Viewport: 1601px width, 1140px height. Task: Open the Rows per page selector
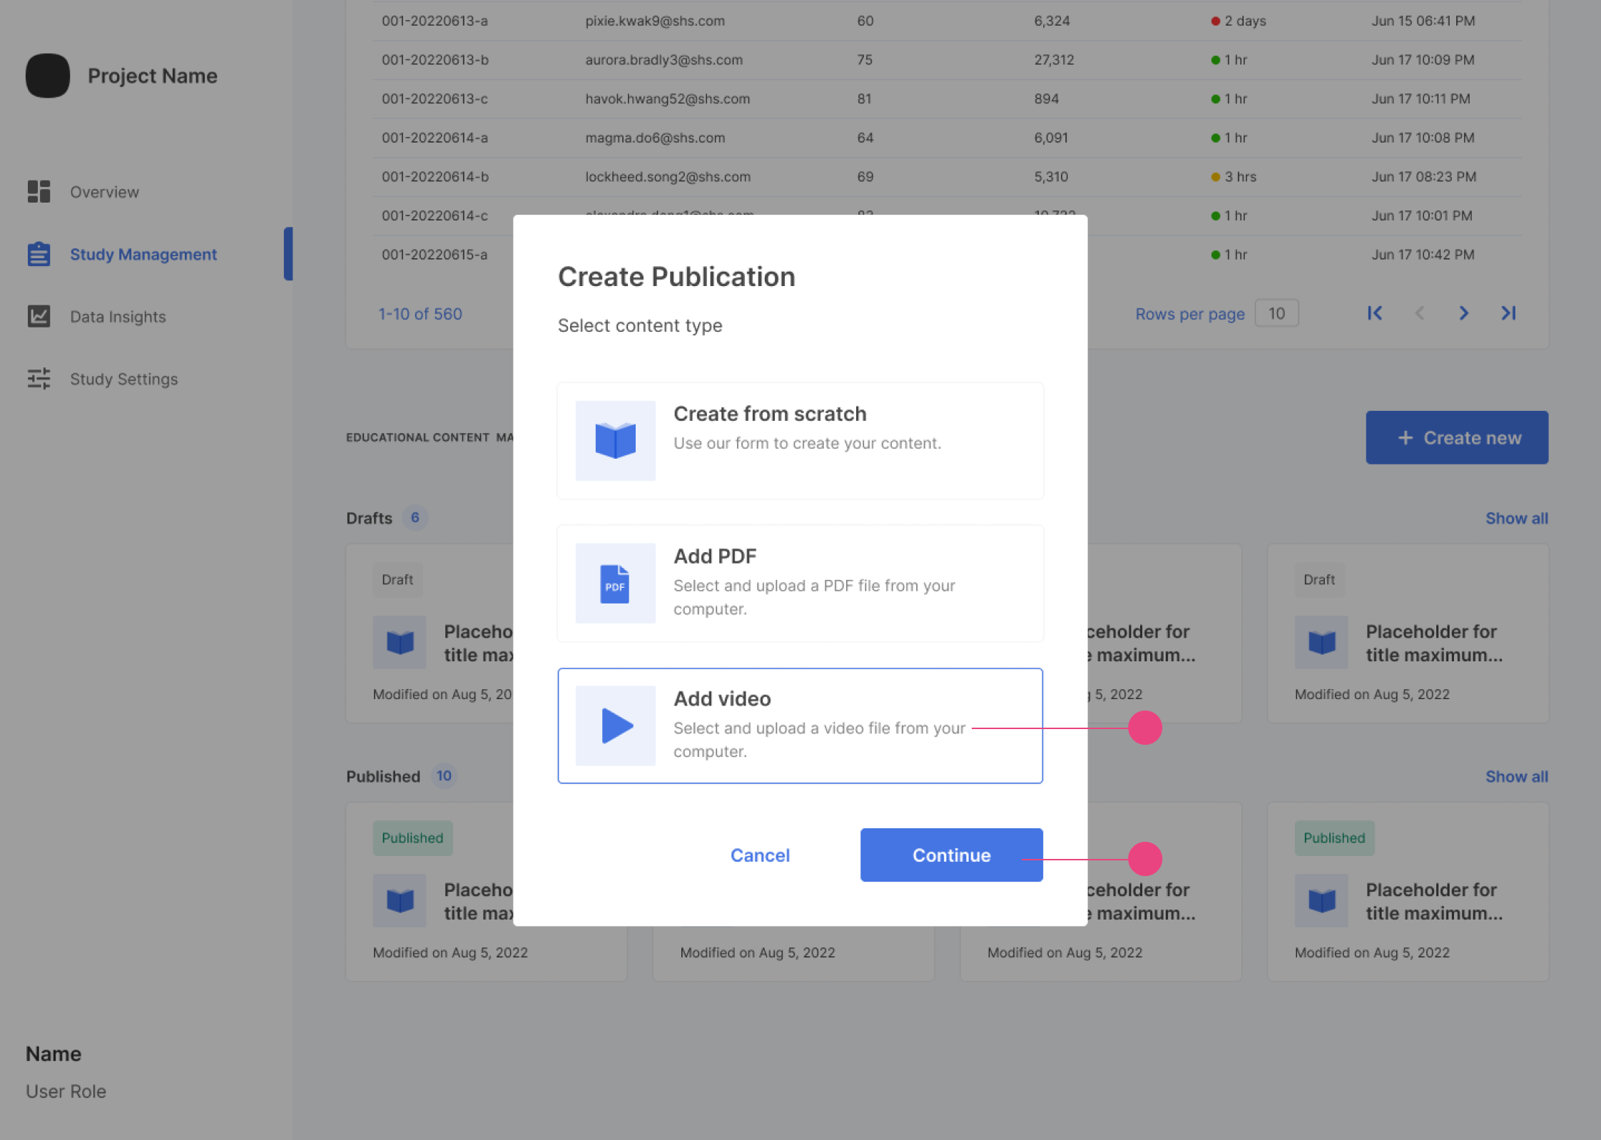pos(1276,313)
